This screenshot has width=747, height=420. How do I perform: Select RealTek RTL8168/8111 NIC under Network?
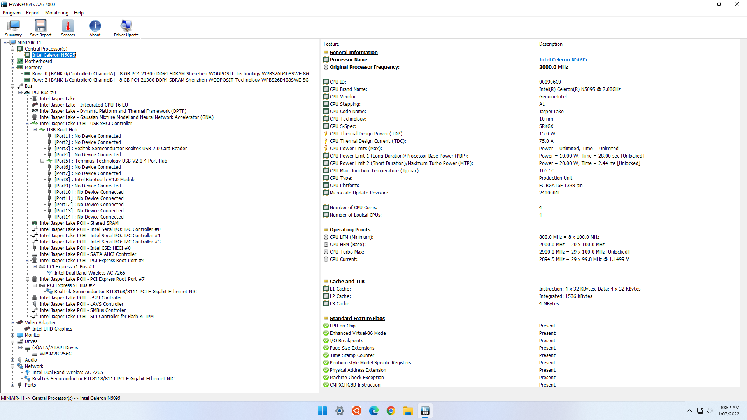pos(103,379)
